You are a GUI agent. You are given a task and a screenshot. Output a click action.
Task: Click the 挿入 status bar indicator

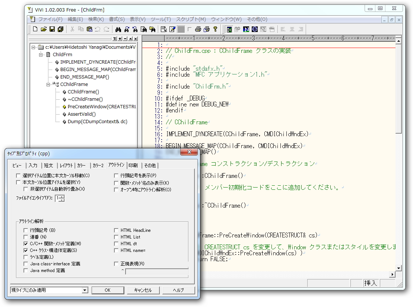371,283
